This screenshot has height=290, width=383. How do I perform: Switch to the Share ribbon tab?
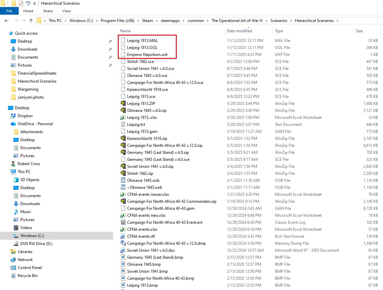[x=48, y=11]
